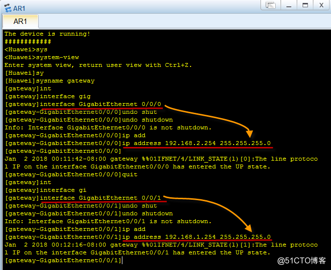Click '[gateway-GigabitEthernet0/0/1]undo shutdown' line

89,213
